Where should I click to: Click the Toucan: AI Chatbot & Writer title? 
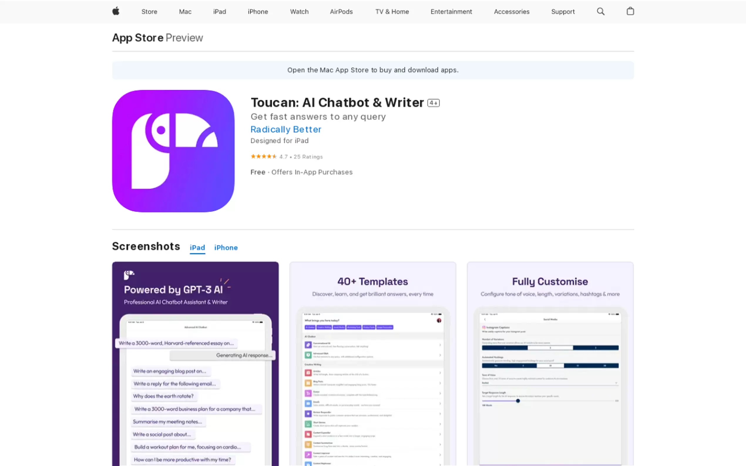pyautogui.click(x=337, y=103)
